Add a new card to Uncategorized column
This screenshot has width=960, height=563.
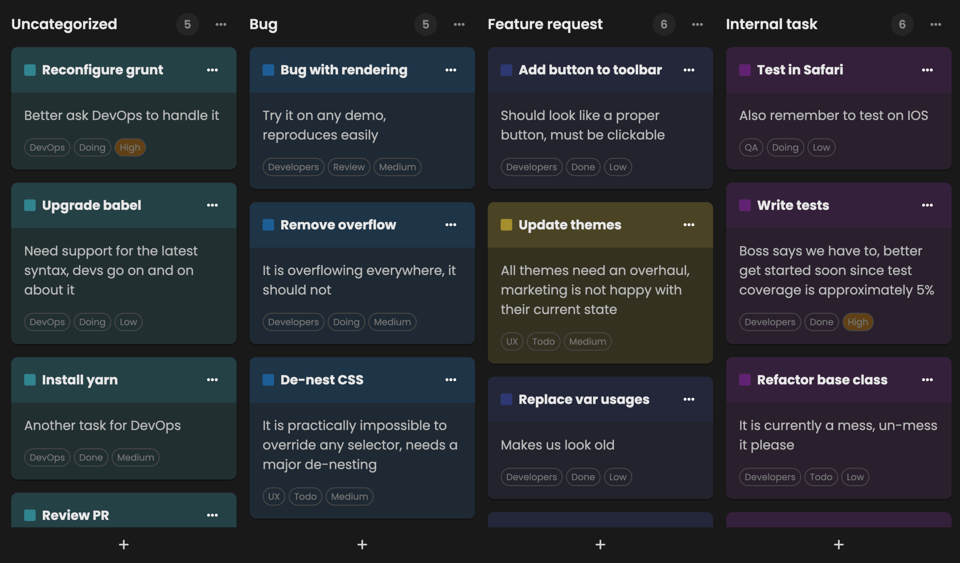pos(123,544)
